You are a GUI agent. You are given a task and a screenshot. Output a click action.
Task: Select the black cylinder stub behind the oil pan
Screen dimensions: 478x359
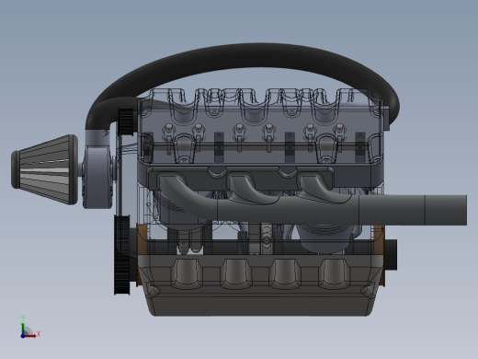click(391, 255)
